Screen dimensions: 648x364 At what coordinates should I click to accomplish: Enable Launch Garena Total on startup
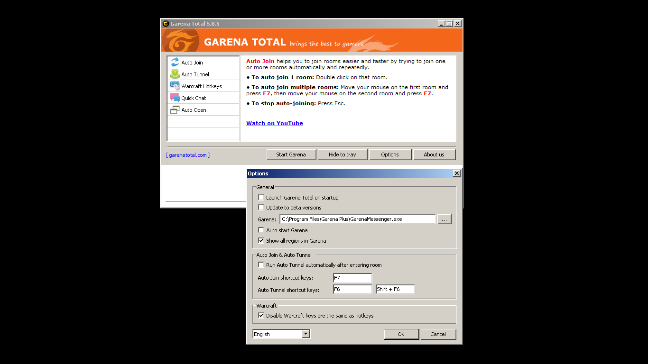(261, 197)
